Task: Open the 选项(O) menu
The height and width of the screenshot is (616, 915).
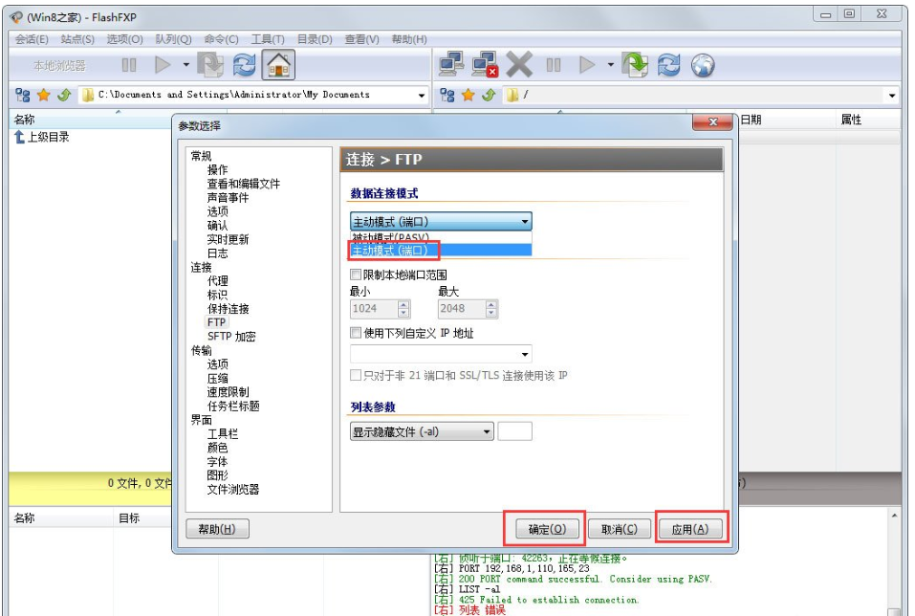Action: 125,39
